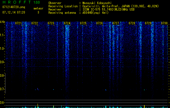Click the Receiving antenna label
This screenshot has height=108, width=170.
[62, 13]
